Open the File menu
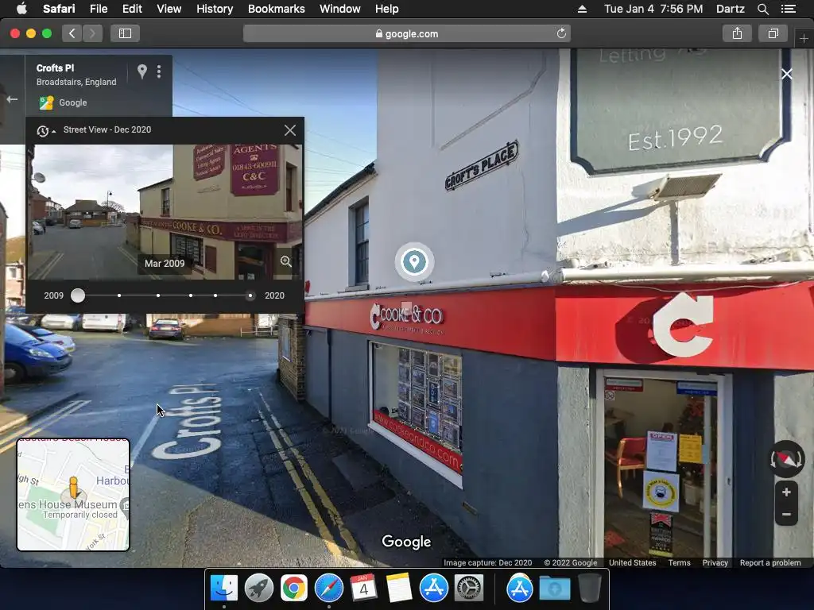The height and width of the screenshot is (610, 814). click(x=98, y=9)
